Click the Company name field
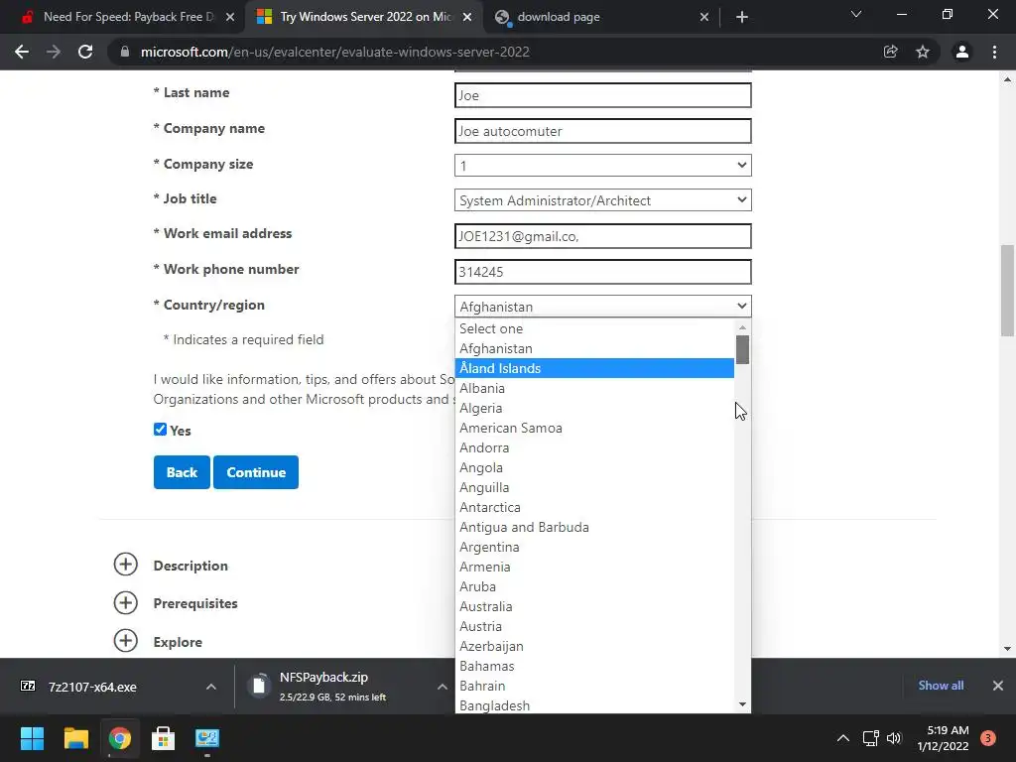1016x762 pixels. pos(602,131)
